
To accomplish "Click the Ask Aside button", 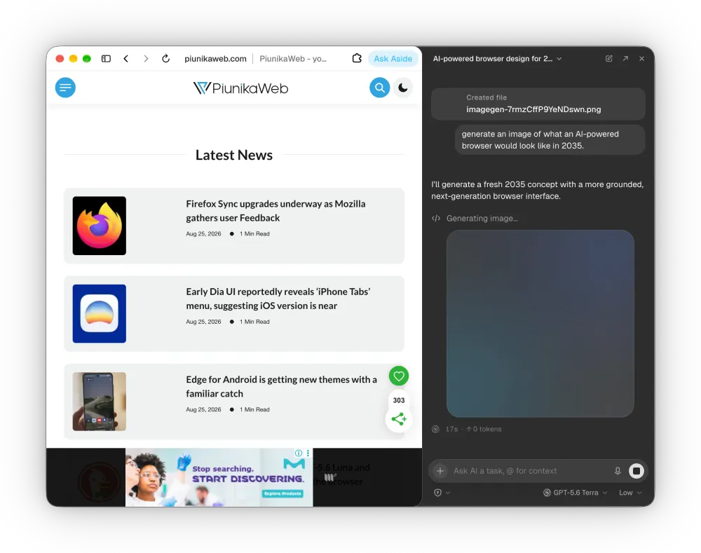I will (x=393, y=59).
